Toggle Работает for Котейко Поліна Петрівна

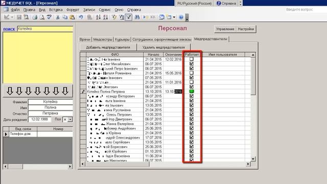192,91
